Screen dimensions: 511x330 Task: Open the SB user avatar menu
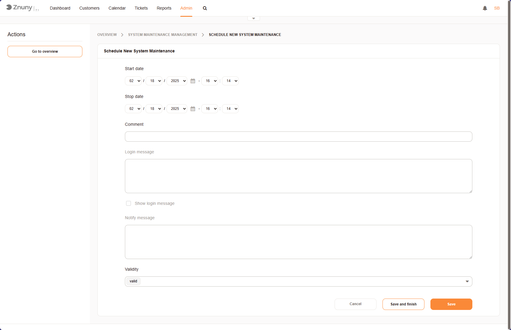[497, 8]
